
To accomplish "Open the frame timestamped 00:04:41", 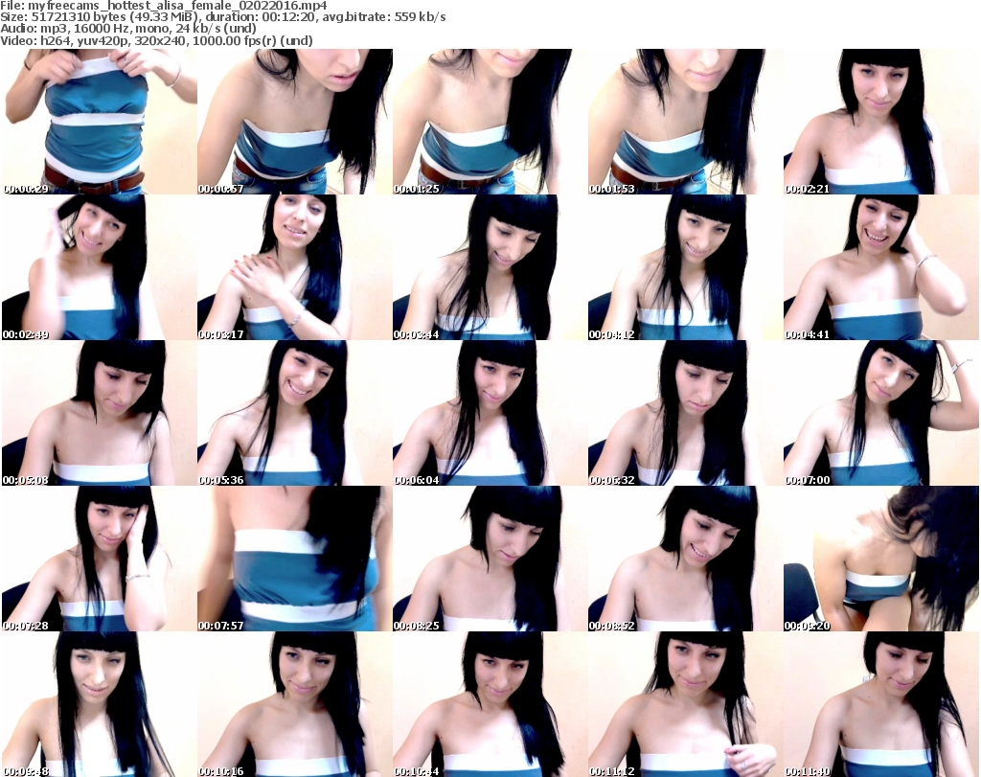I will (x=881, y=267).
